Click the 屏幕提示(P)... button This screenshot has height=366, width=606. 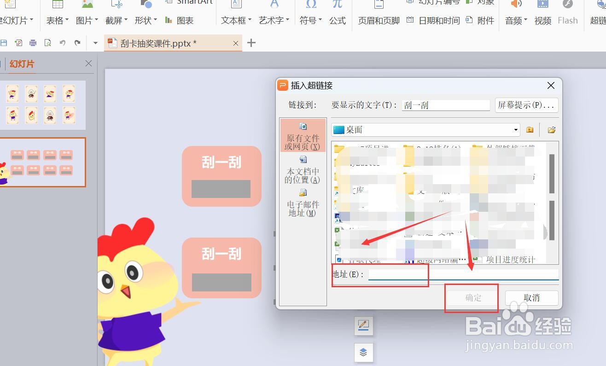(x=527, y=105)
